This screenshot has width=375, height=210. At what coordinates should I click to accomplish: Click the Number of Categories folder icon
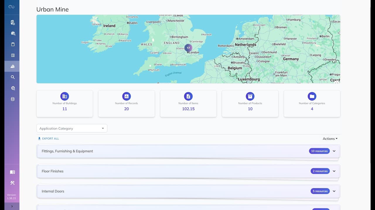(312, 96)
